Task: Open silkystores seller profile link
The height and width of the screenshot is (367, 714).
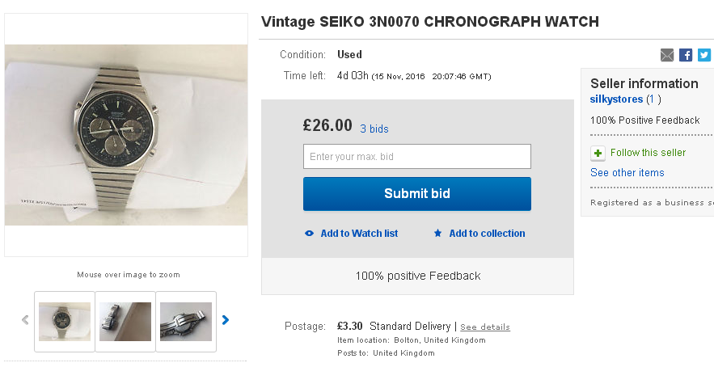Action: point(616,99)
